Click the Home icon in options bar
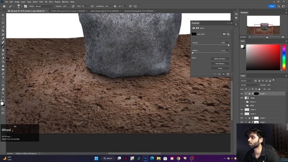The width and height of the screenshot is (288, 162). pyautogui.click(x=4, y=6)
